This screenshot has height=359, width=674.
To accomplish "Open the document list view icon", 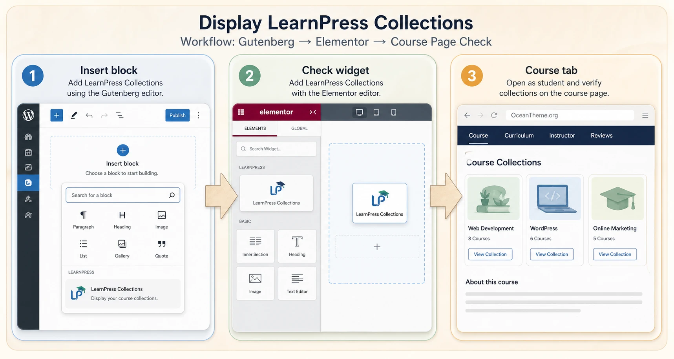I will (x=120, y=115).
